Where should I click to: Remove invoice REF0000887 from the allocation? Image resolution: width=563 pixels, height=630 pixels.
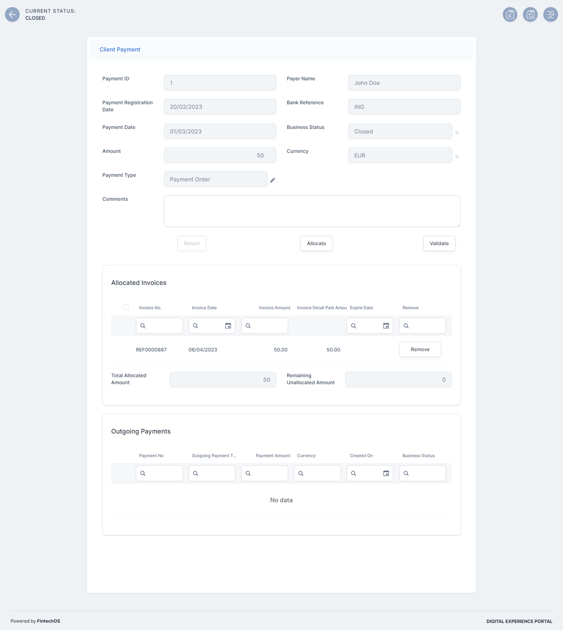tap(420, 349)
